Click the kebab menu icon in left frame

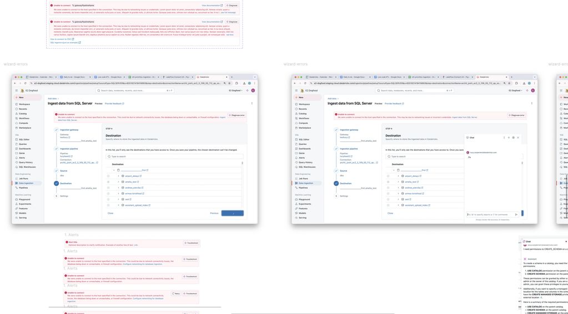pyautogui.click(x=252, y=103)
